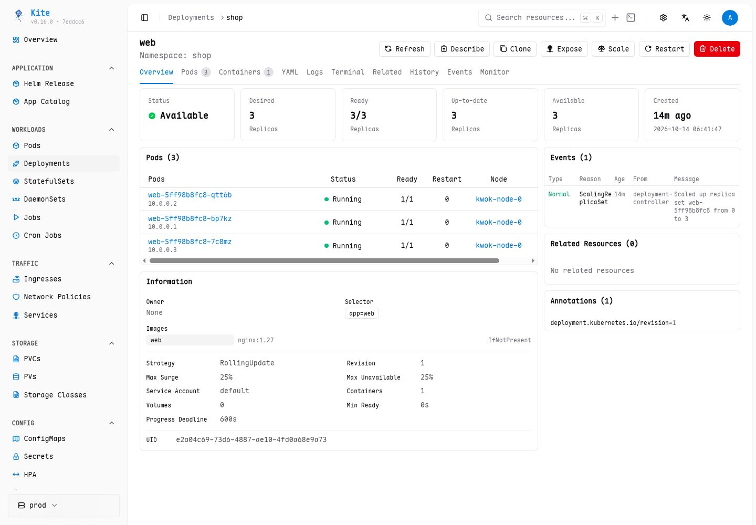This screenshot has width=756, height=525.
Task: Open Secrets in sidebar
Action: pyautogui.click(x=64, y=457)
